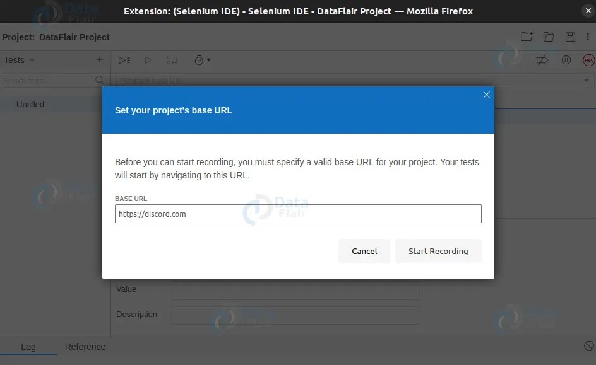This screenshot has height=365, width=596.
Task: Open the more actions kebab menu
Action: (x=589, y=37)
